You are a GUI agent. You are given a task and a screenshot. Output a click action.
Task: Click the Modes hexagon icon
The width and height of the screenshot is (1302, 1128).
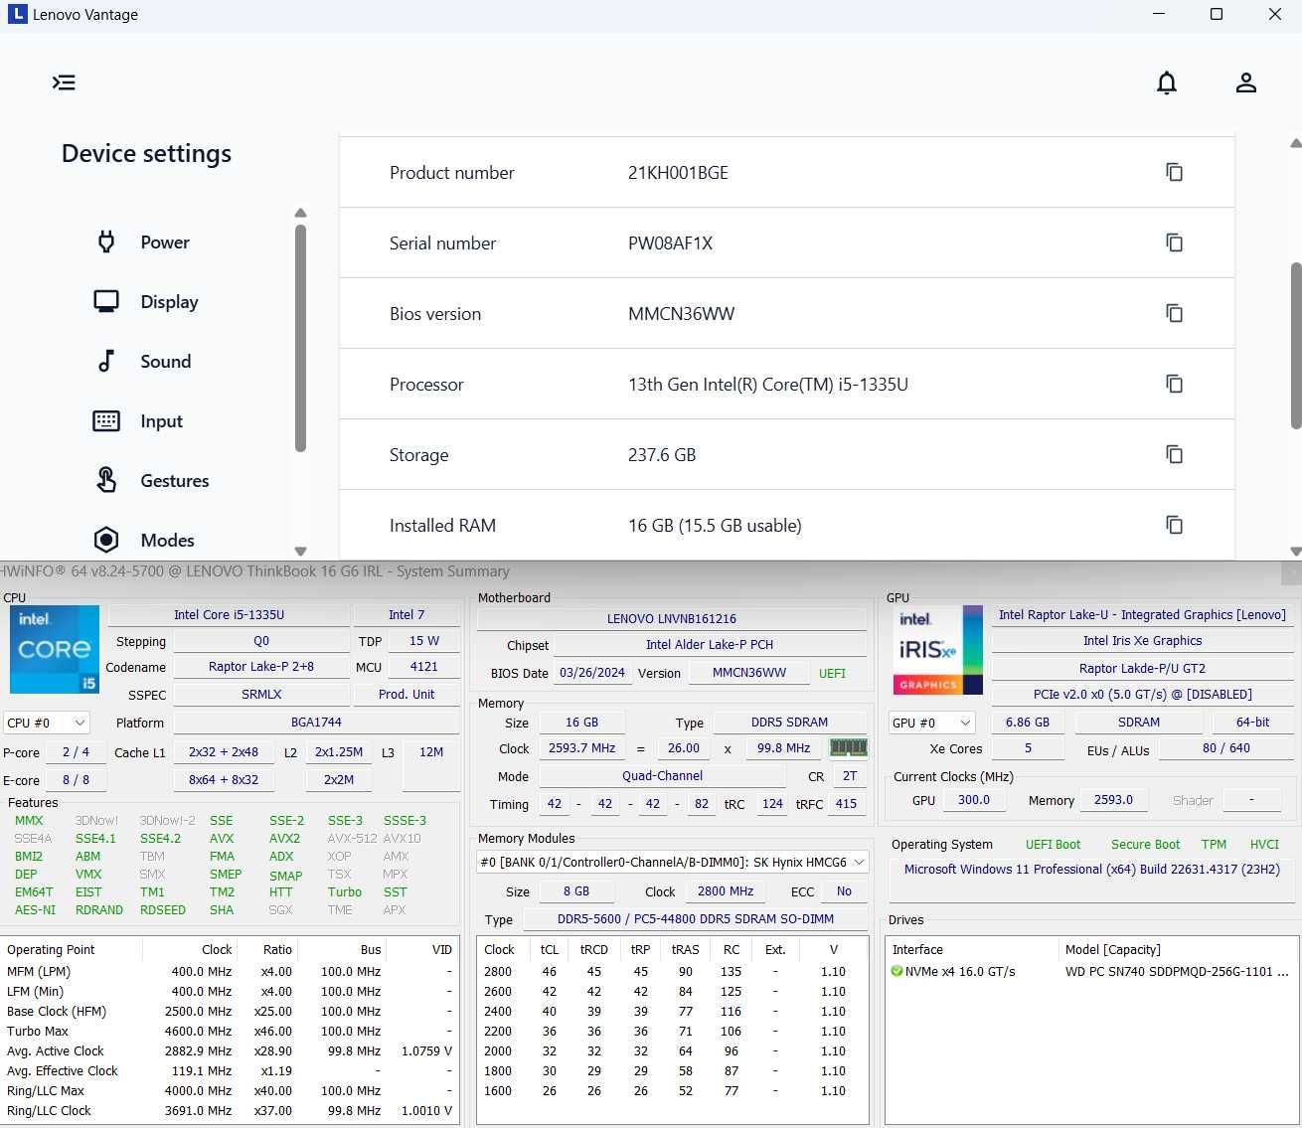[x=106, y=540]
